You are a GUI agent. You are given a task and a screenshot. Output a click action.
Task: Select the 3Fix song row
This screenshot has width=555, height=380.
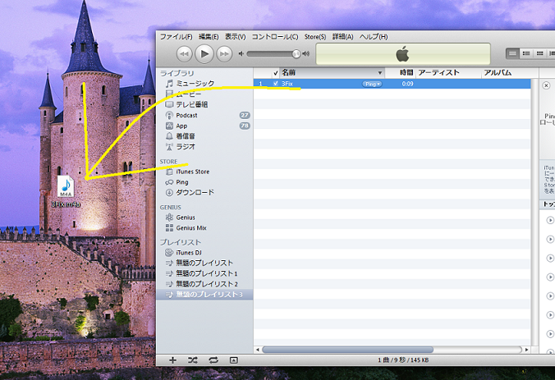(392, 84)
